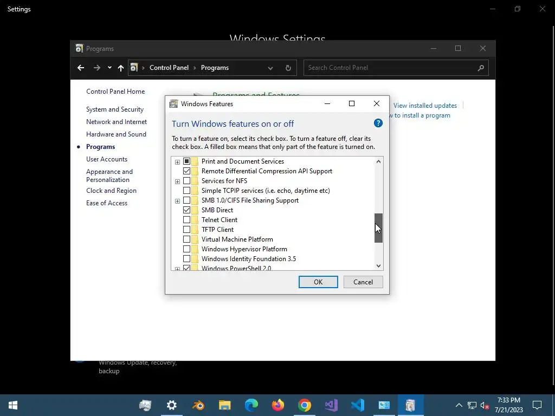
Task: Open System and Security category
Action: point(115,109)
